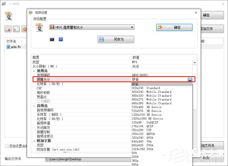Click the output folder path field

pos(88,159)
